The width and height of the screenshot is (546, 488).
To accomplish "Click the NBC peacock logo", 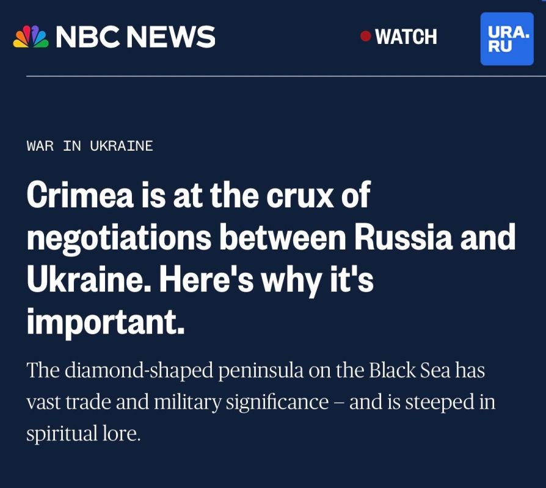I will coord(30,37).
